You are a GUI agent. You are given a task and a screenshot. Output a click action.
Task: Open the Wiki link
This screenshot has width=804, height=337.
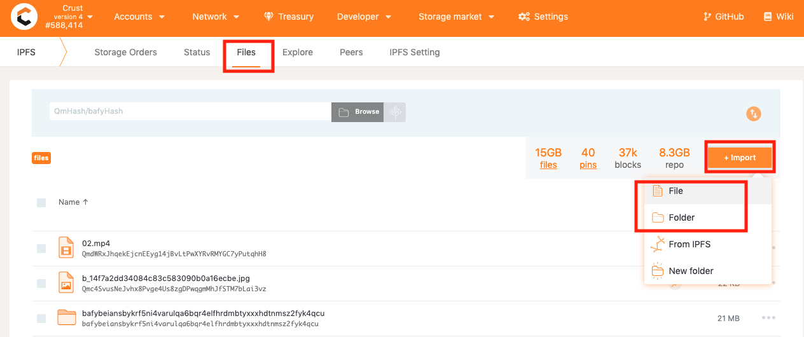778,17
